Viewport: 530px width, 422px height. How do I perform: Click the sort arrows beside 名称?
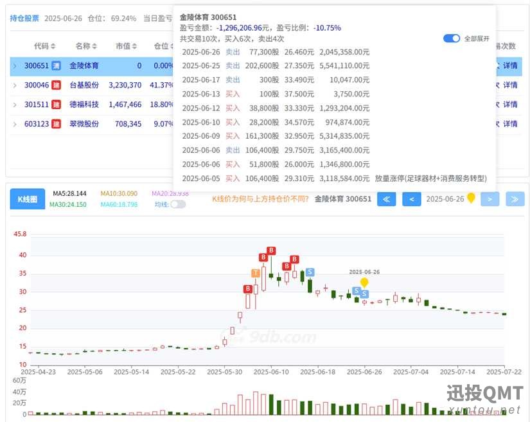click(94, 46)
